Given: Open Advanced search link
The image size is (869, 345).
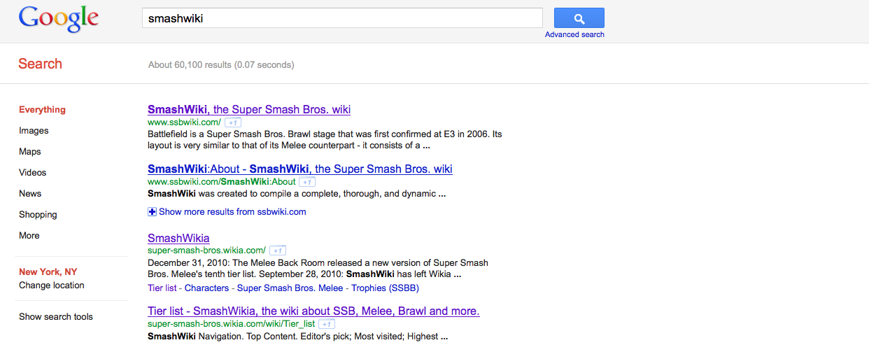Looking at the screenshot, I should (x=574, y=34).
